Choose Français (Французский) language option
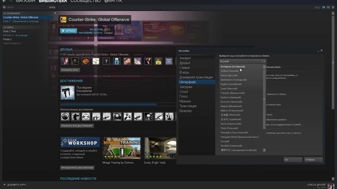337x189 pixels. point(233,93)
